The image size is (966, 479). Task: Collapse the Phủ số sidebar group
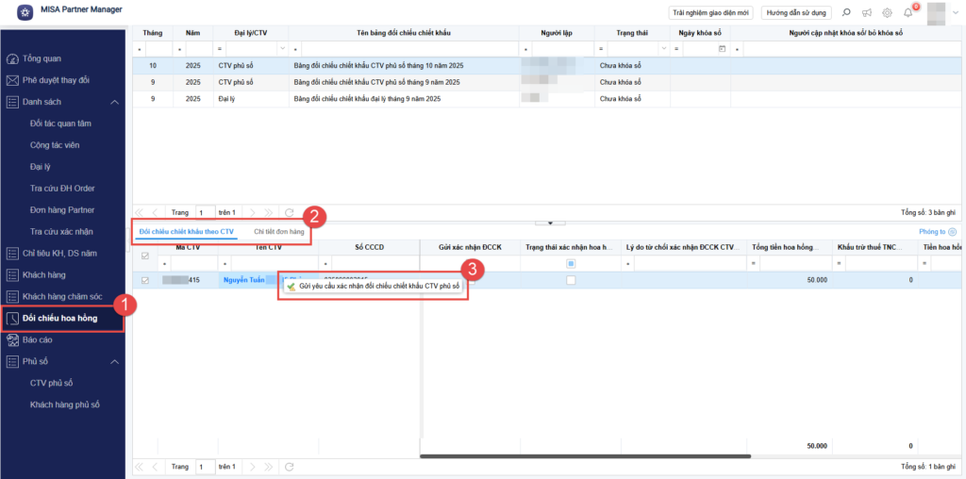pos(114,361)
